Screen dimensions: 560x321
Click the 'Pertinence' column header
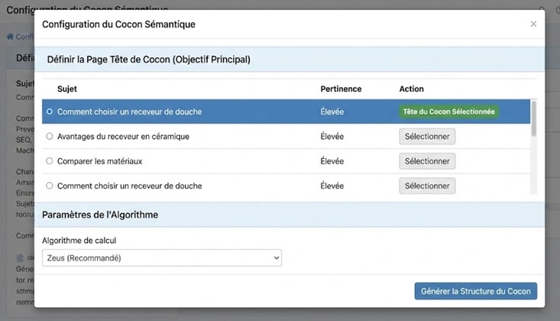pyautogui.click(x=341, y=89)
